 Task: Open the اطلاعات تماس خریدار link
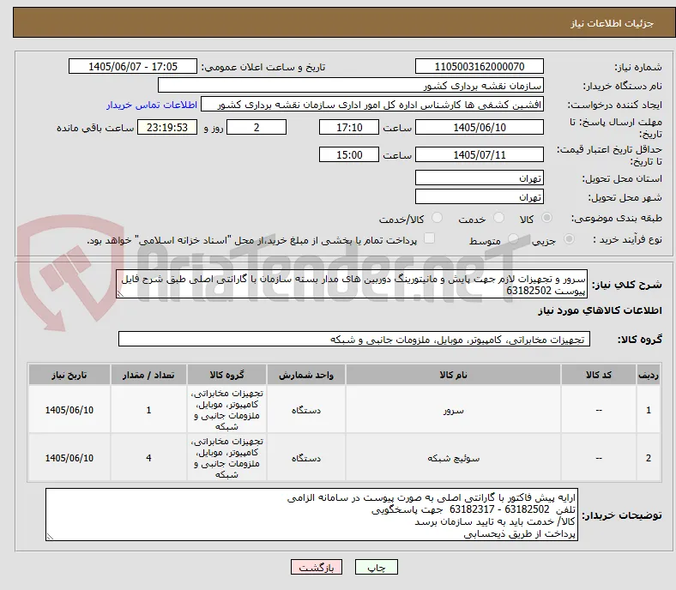click(x=152, y=105)
